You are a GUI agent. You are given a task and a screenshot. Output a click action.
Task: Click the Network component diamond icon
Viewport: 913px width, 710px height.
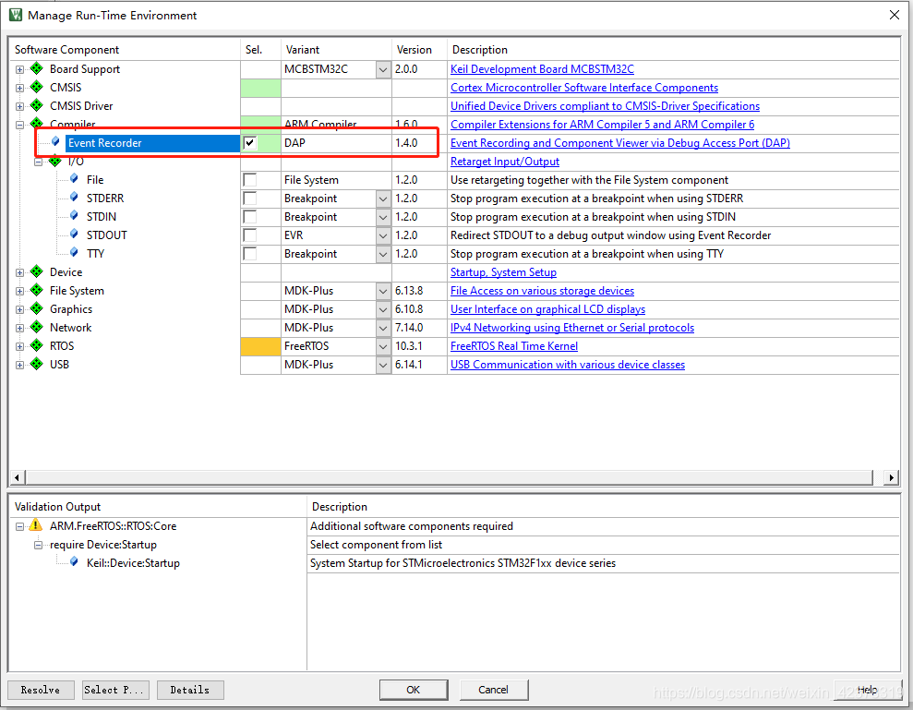[37, 327]
